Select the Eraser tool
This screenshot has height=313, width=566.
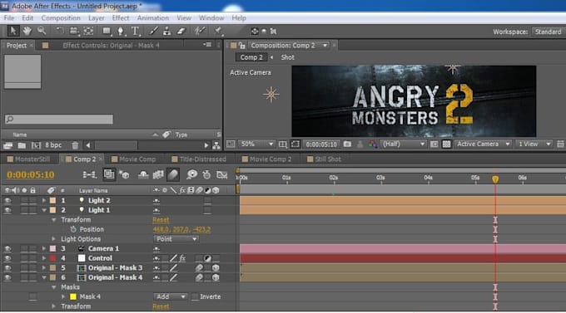tap(181, 32)
